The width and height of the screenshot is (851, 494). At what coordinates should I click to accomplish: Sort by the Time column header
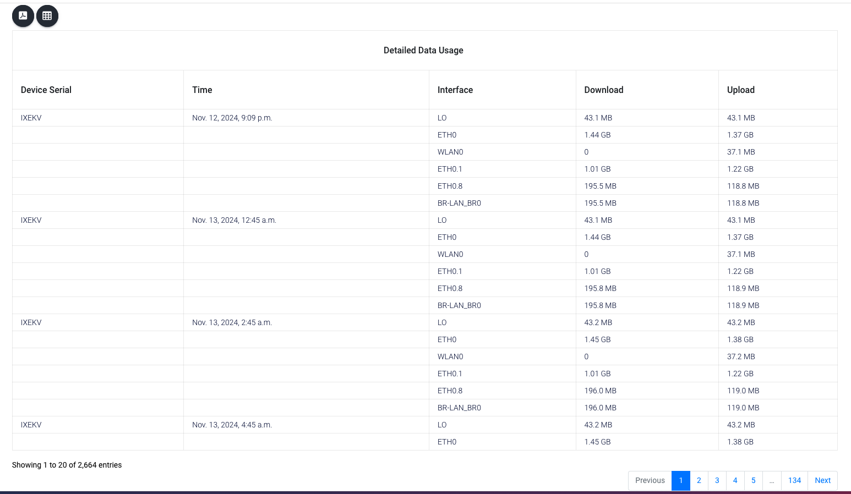pyautogui.click(x=202, y=90)
